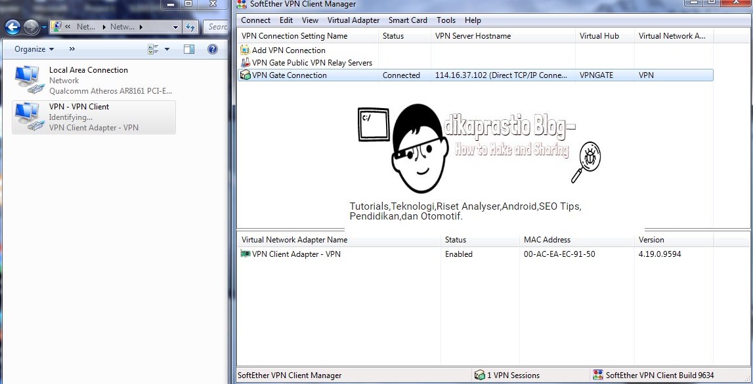Click Qualcomm Atheros AR8161 adapter text

(x=110, y=91)
